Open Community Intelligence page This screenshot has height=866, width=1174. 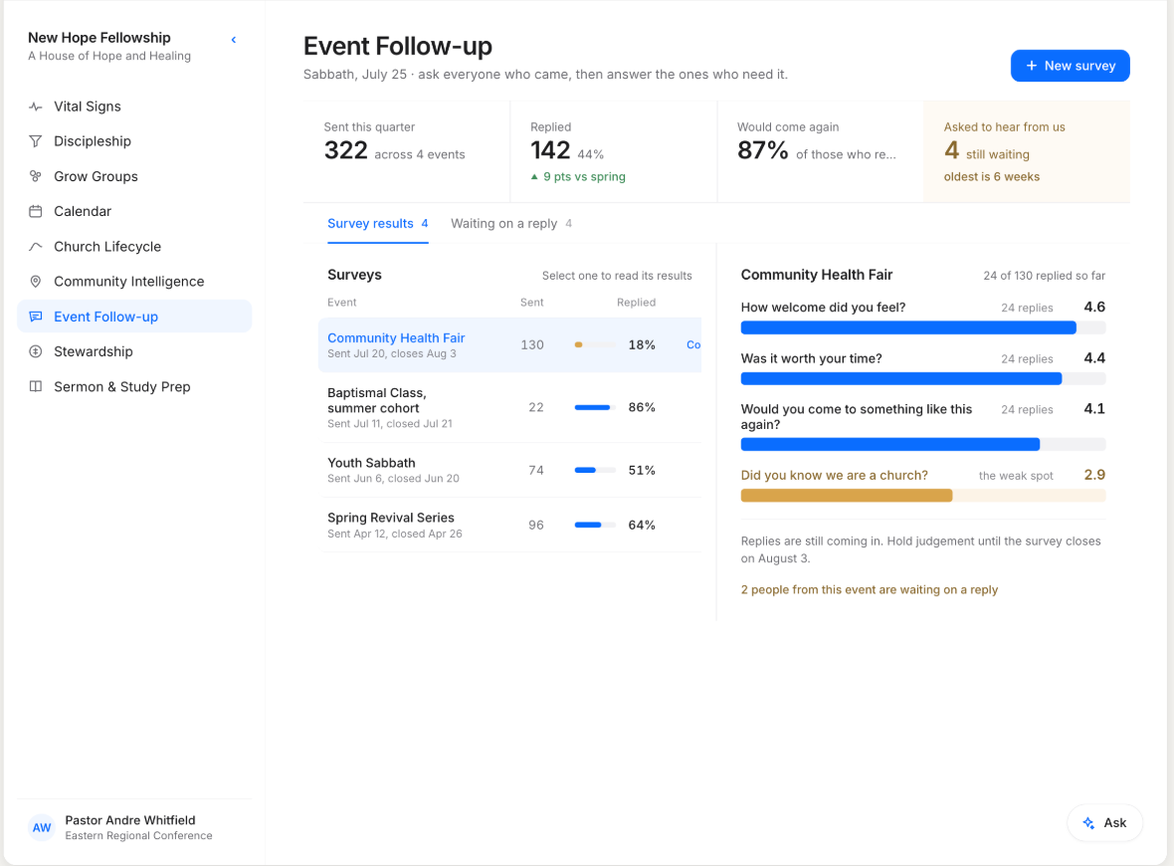tap(134, 282)
